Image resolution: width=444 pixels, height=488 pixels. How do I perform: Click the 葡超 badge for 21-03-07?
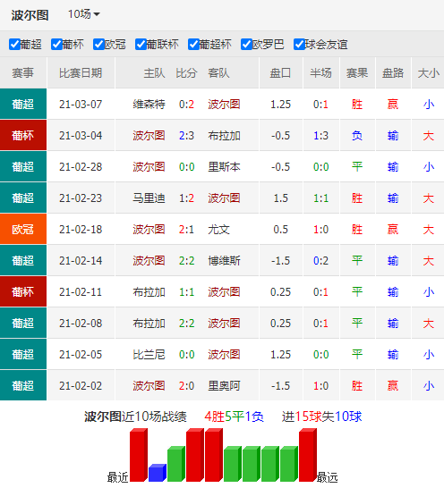(x=23, y=104)
